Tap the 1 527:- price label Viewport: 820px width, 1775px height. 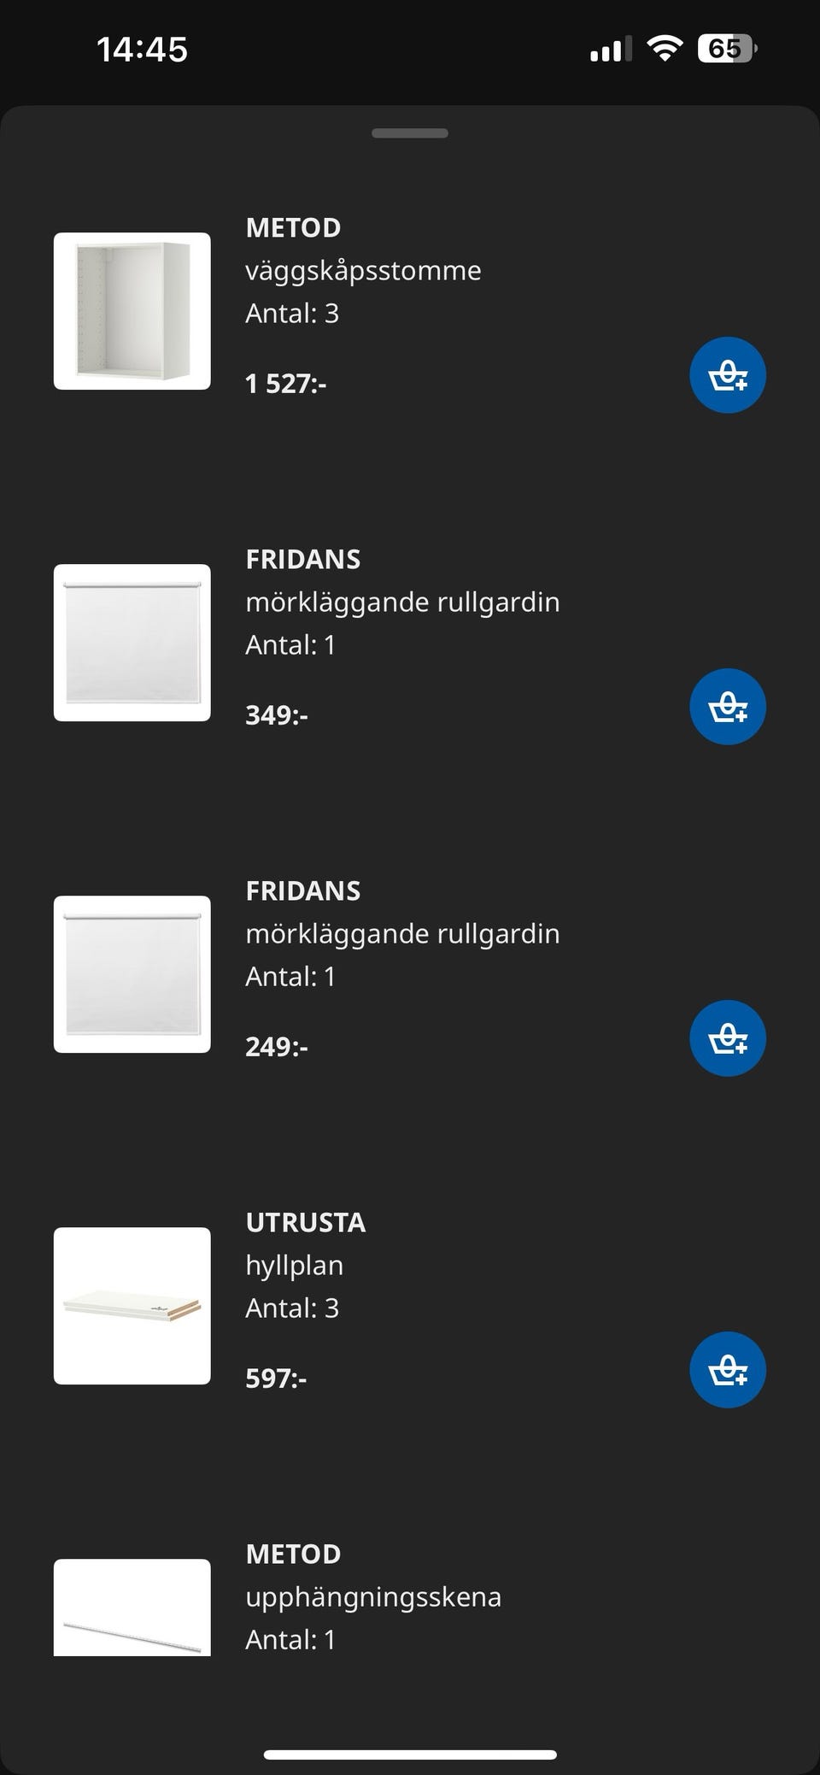coord(286,384)
